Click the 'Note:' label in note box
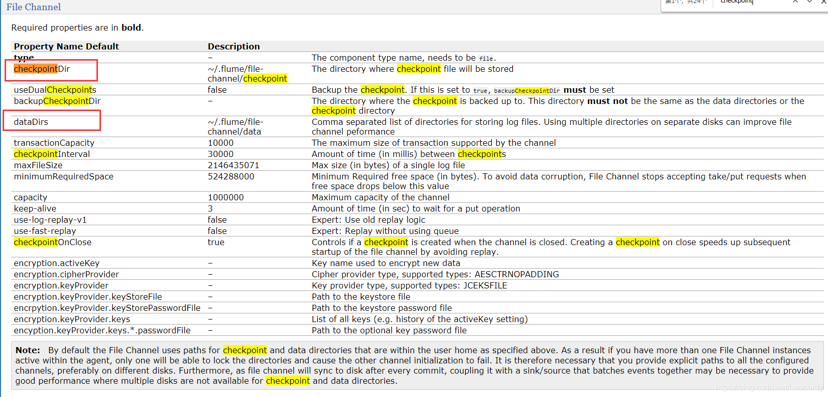Image resolution: width=828 pixels, height=397 pixels. 28,350
